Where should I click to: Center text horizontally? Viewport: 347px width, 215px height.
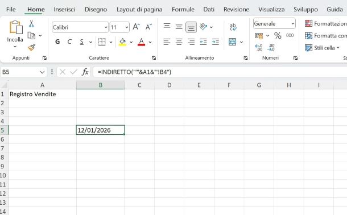tap(179, 42)
